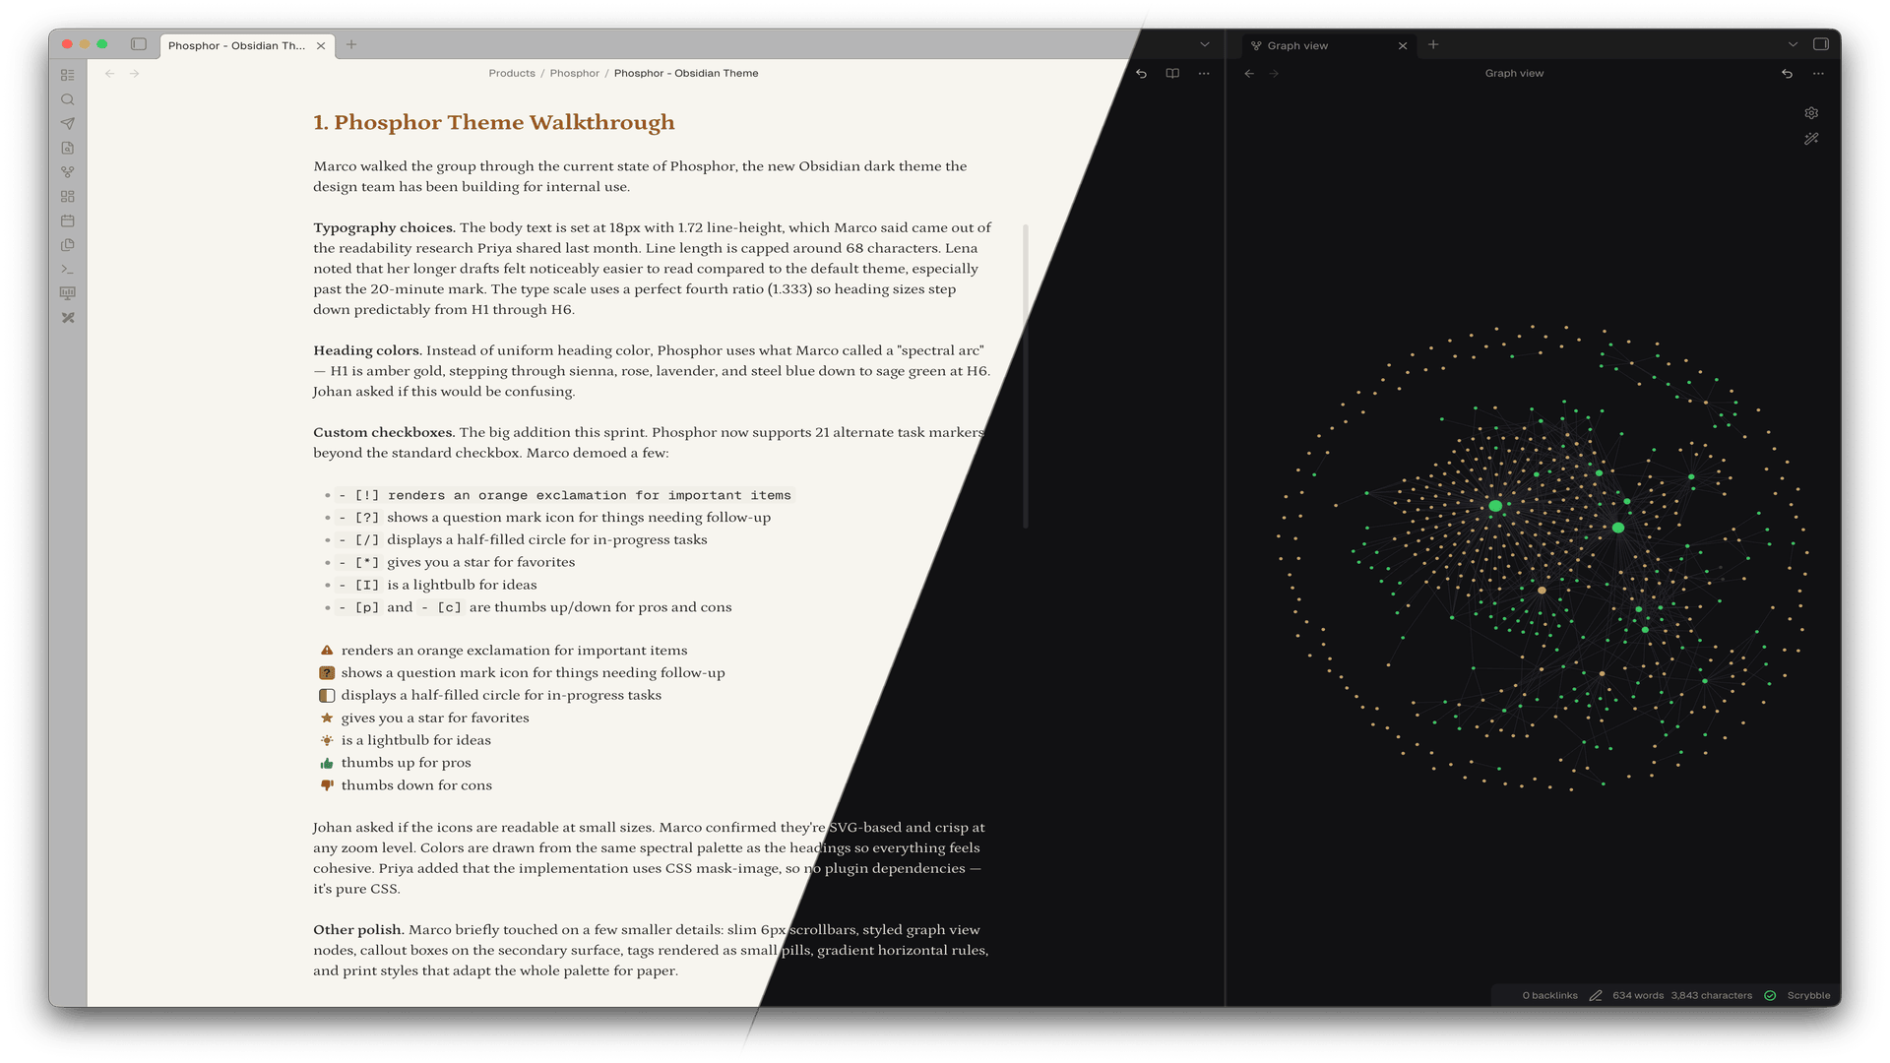Close the Phosphor - Obsidian Theme tab
This screenshot has height=1063, width=1890.
(321, 45)
